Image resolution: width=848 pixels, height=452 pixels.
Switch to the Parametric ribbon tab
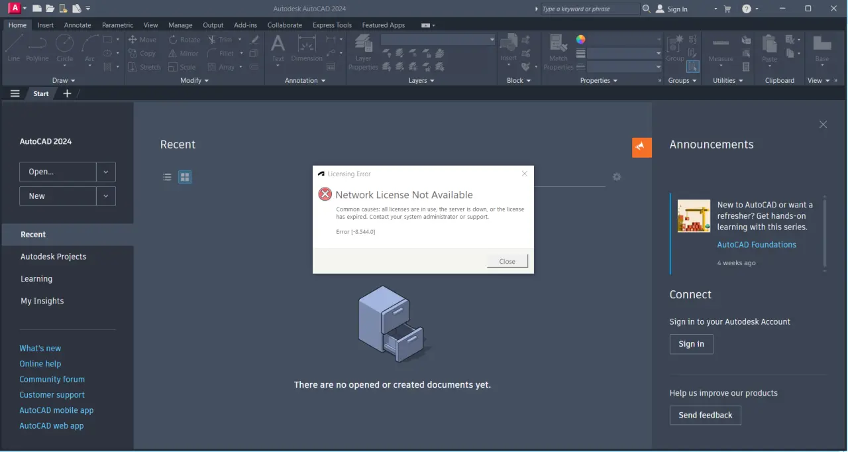117,25
